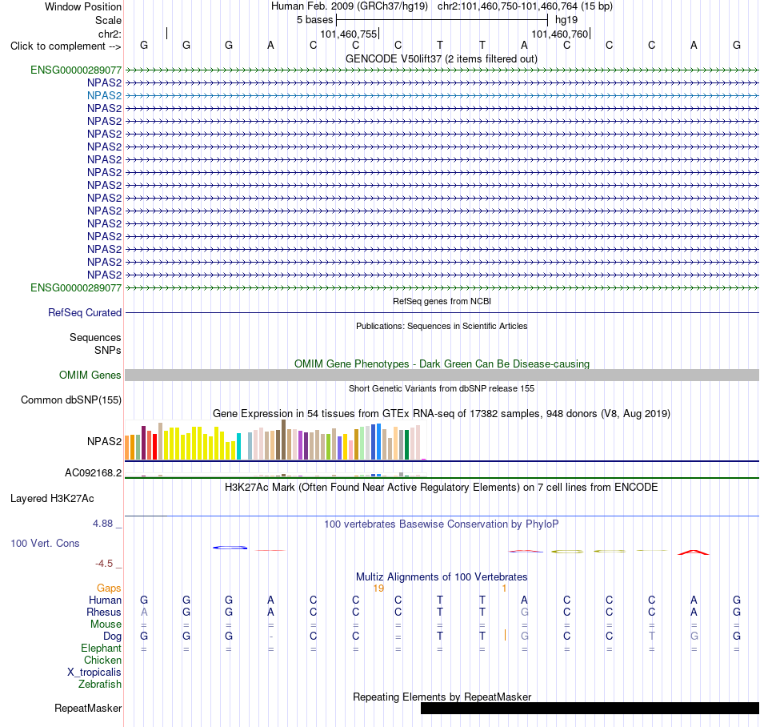Viewport: 760px width, 727px height.
Task: Open the GENCODE V50lift37 track title
Action: click(x=441, y=58)
